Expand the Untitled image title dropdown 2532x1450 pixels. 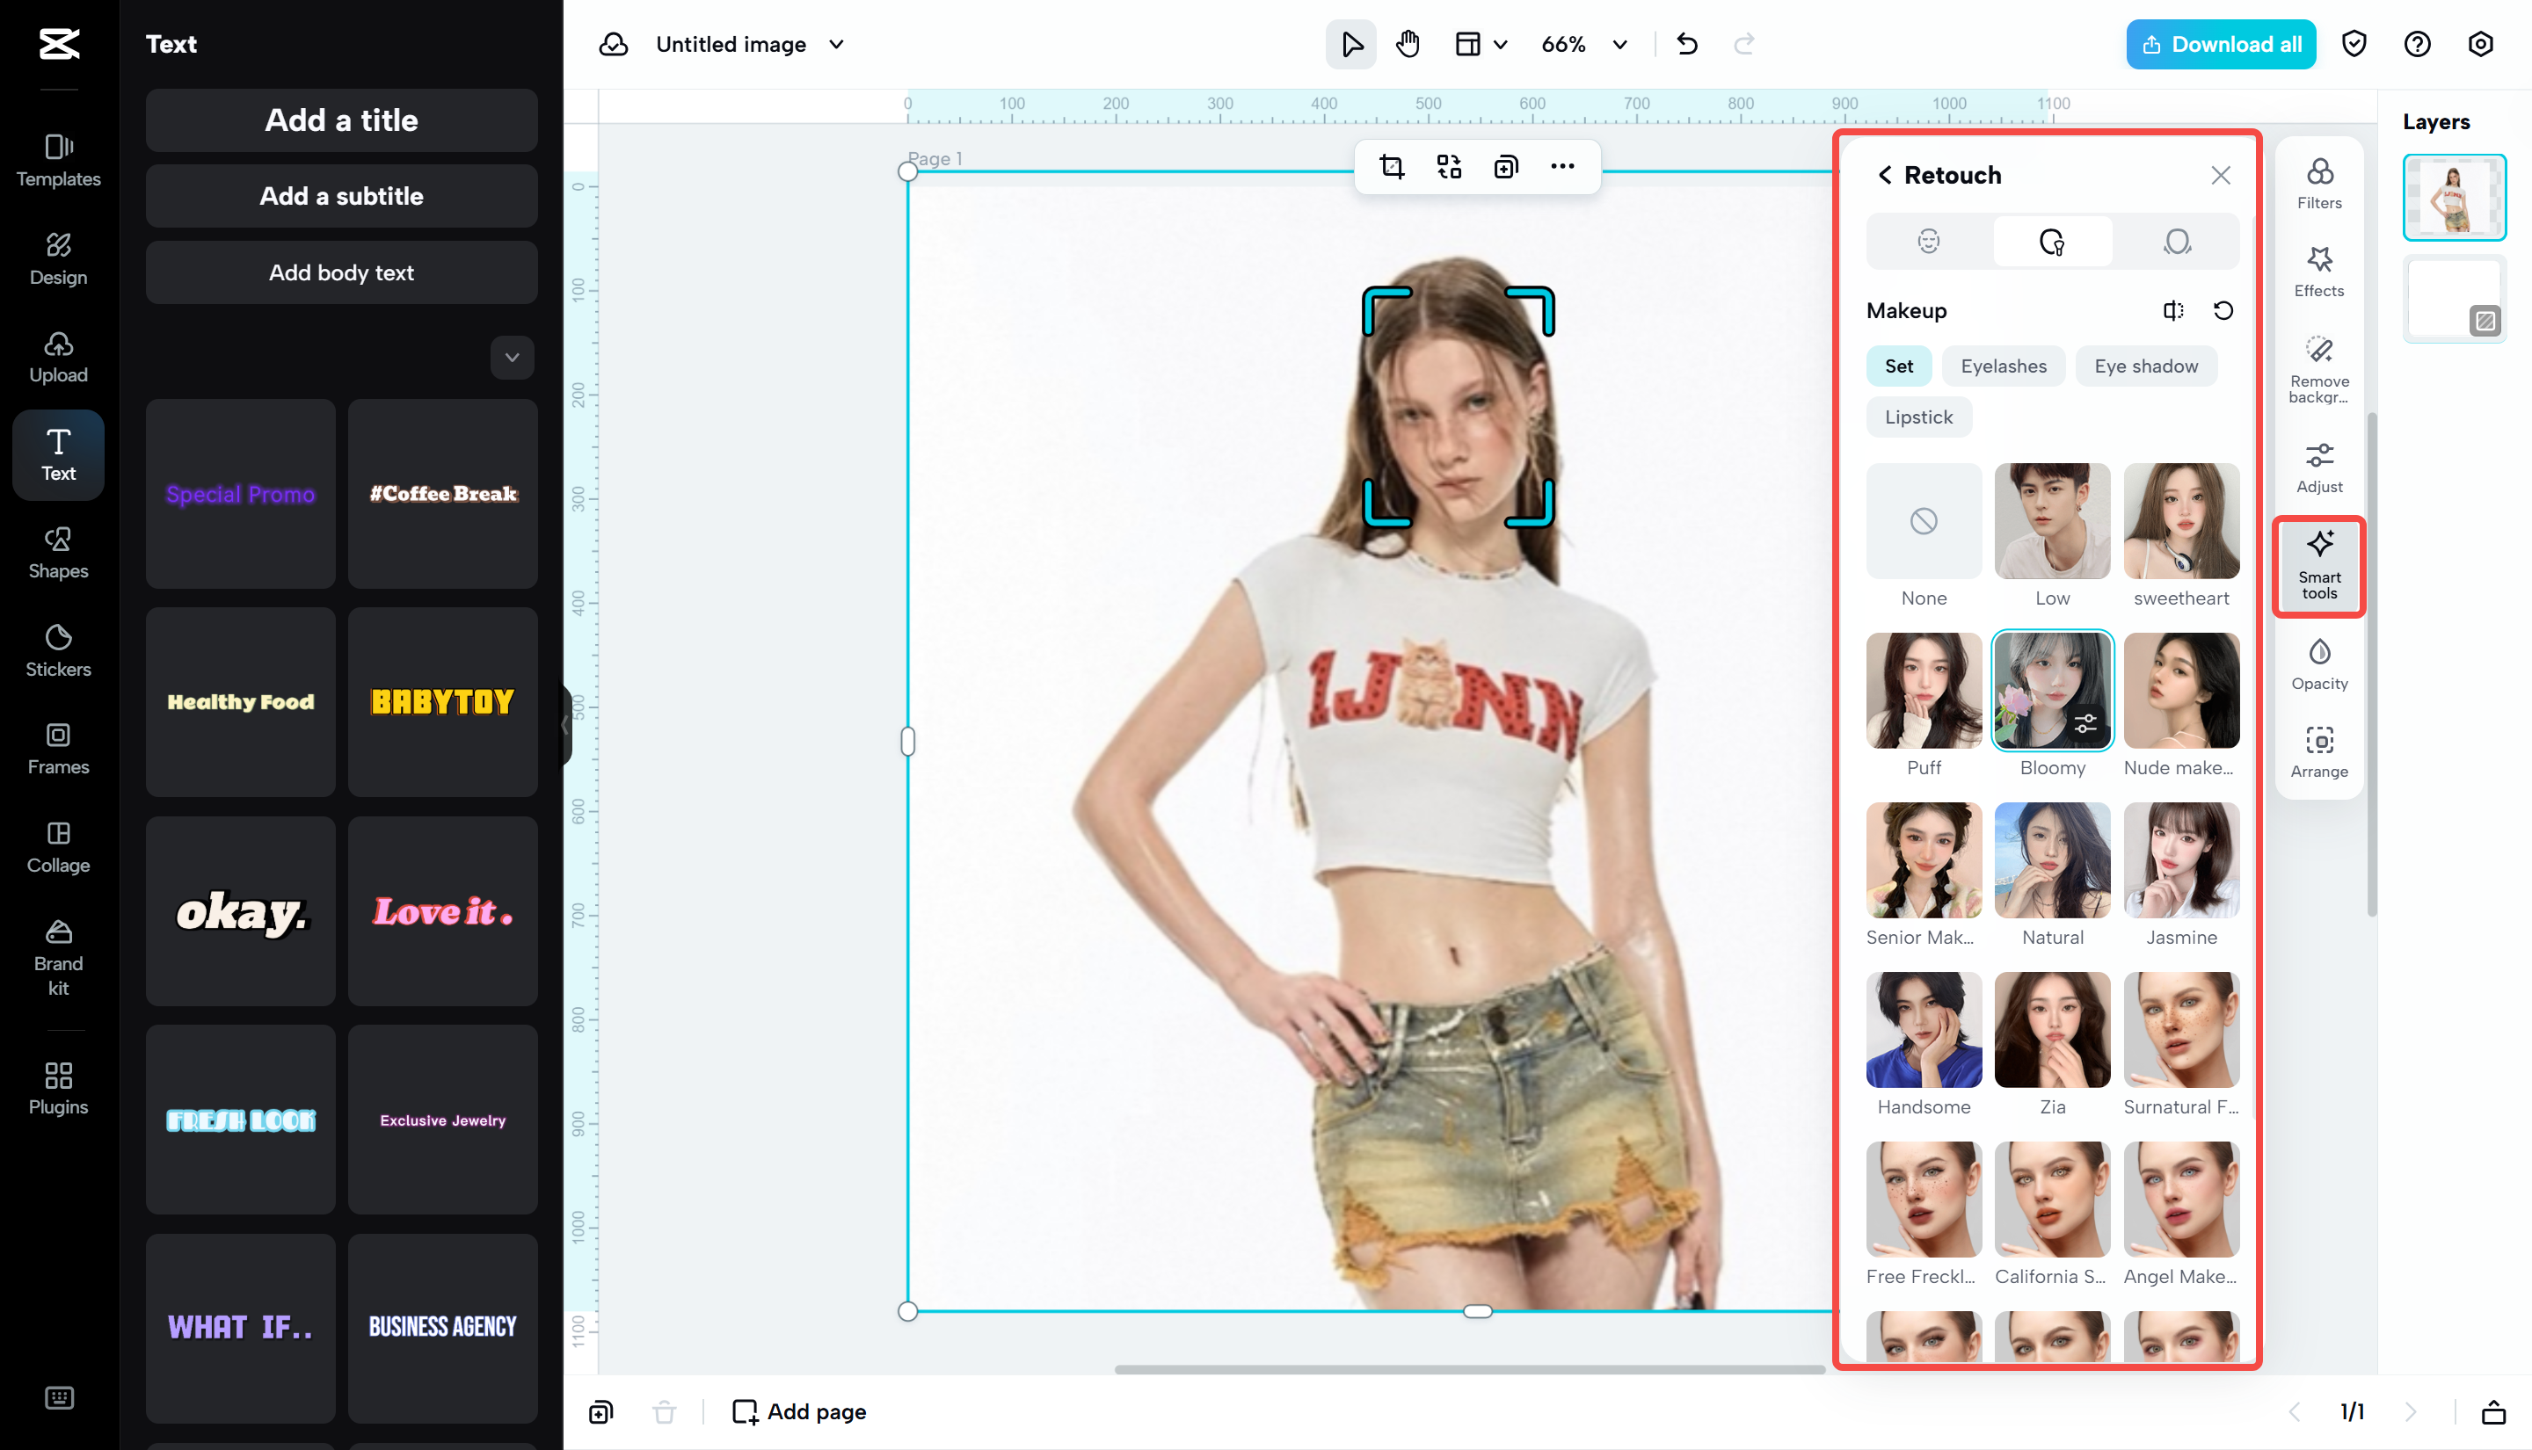[838, 44]
